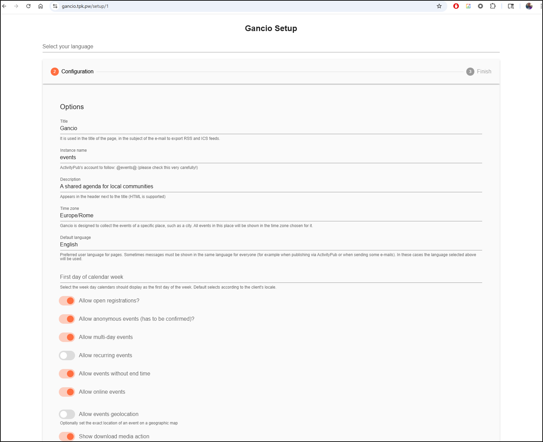The image size is (543, 442).
Task: Click the address bar URL gancio.tpk.pw/setup/1
Action: click(x=85, y=6)
